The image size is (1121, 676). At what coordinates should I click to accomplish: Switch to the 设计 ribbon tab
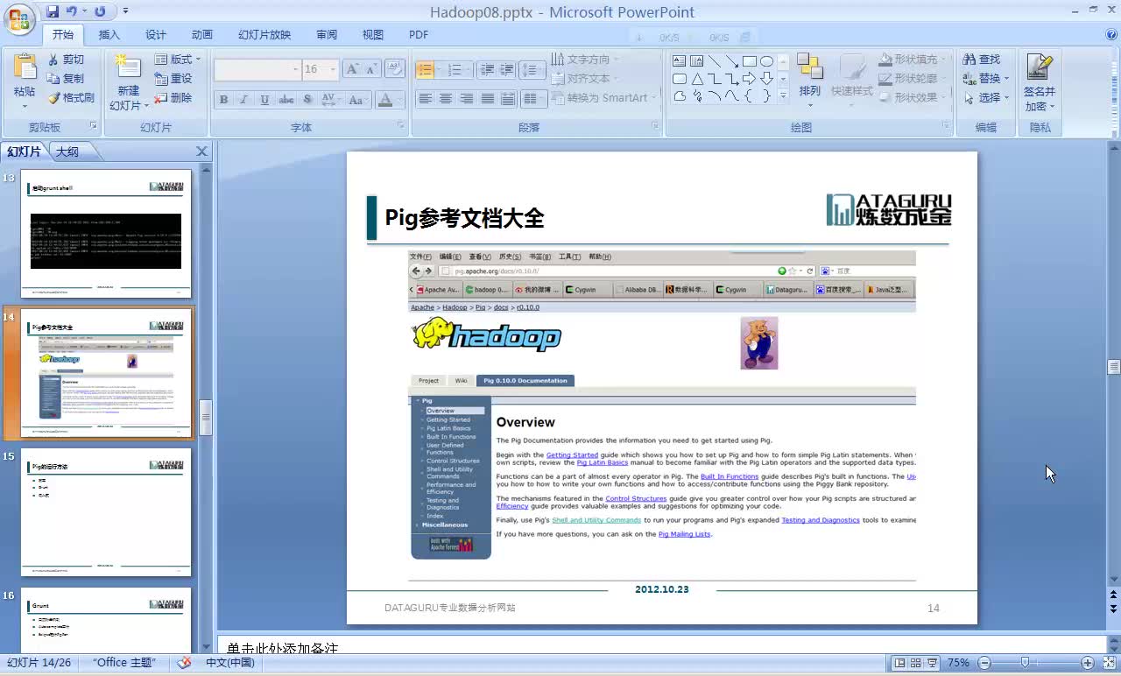pos(156,35)
